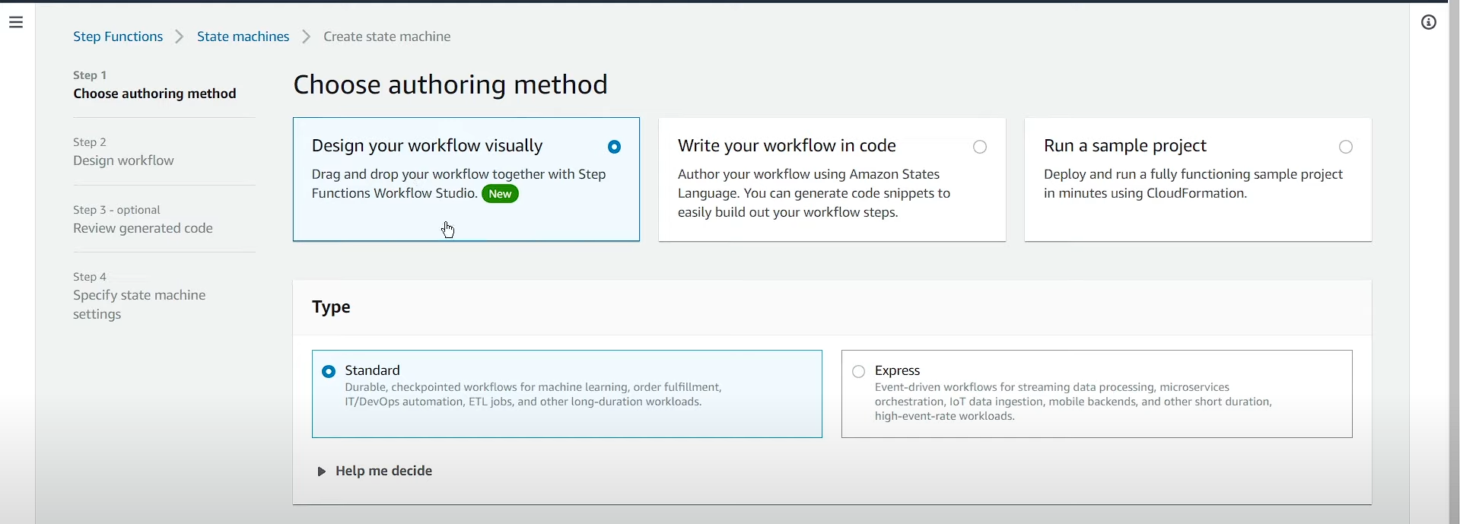
Task: Click the Run a sample project card title
Action: pyautogui.click(x=1125, y=146)
